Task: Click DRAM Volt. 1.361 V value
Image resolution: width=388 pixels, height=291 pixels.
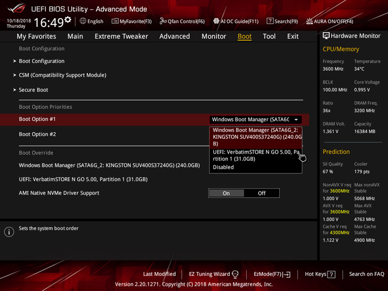Action: [x=330, y=131]
